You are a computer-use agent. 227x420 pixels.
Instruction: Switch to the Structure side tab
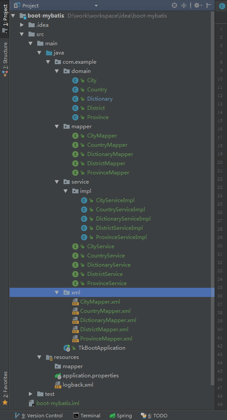pos(5,59)
